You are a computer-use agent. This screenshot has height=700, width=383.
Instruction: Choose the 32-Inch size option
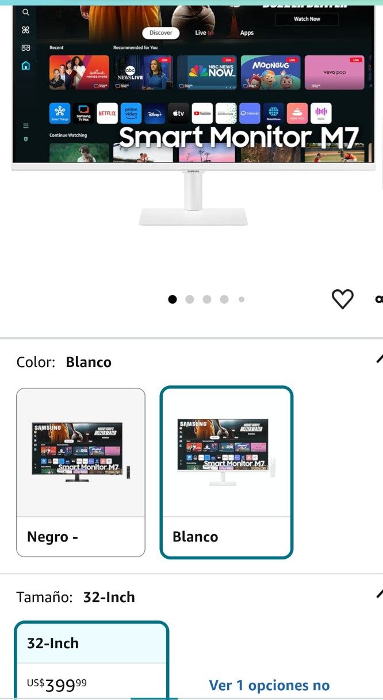[x=91, y=660]
